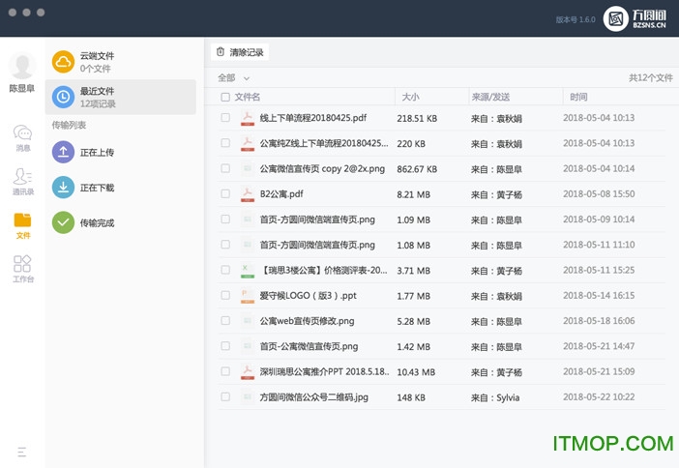Click file name 线上下单流程20180425.pdf

click(313, 118)
